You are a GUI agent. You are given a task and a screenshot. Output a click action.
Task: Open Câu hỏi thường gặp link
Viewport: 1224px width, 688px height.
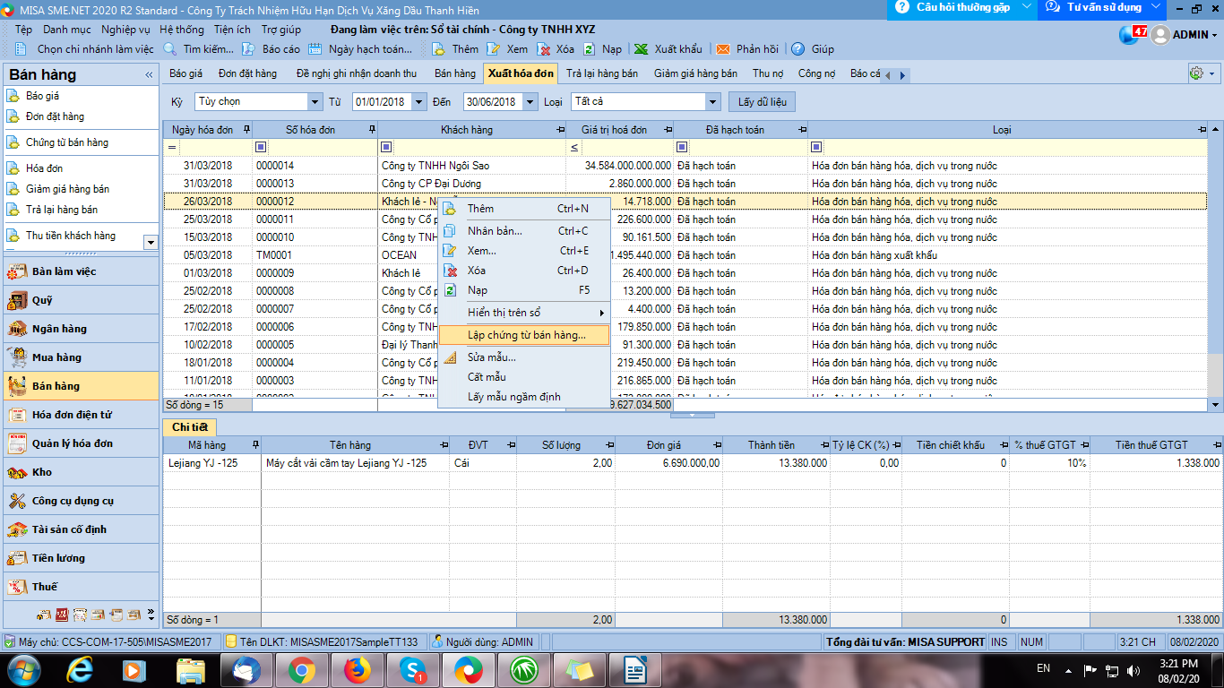[962, 7]
